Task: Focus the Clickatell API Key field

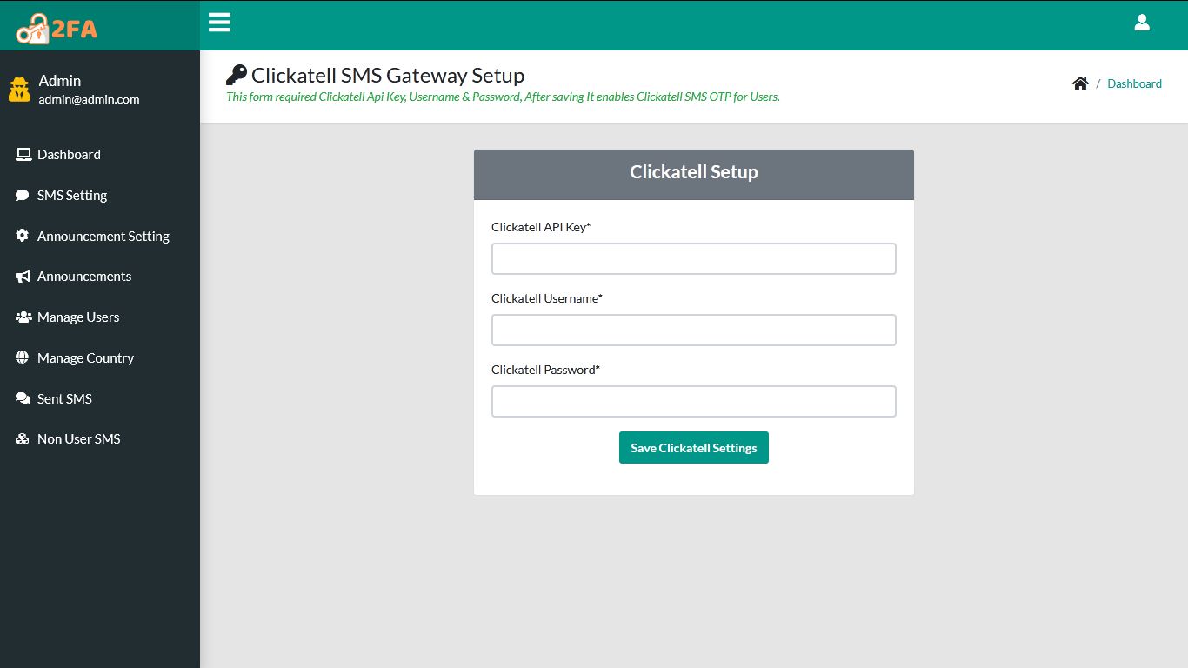Action: click(x=693, y=259)
